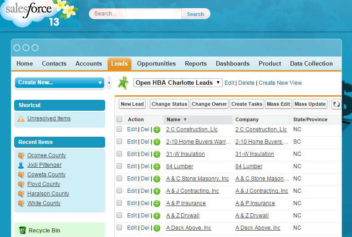
Task: Open the Open HBA Charlotte Leads view dropdown
Action: (178, 83)
